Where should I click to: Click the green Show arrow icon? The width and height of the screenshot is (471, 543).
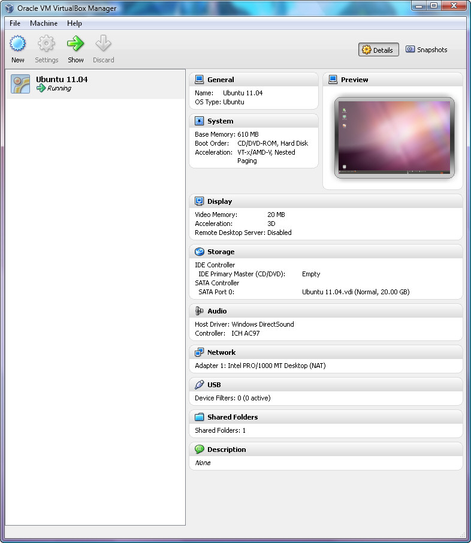coord(76,44)
